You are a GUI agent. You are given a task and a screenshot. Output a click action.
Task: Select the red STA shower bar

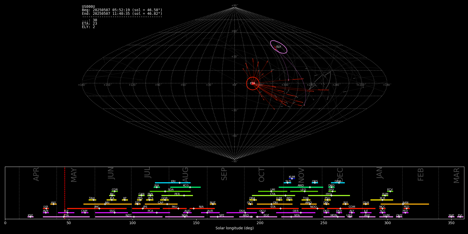coord(273,209)
